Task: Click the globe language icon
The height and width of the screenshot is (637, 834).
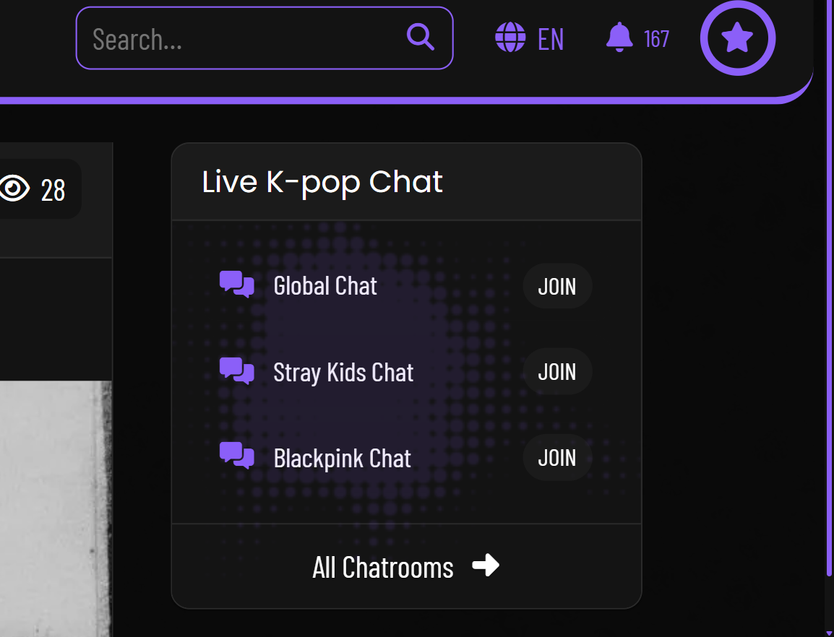Action: coord(510,38)
